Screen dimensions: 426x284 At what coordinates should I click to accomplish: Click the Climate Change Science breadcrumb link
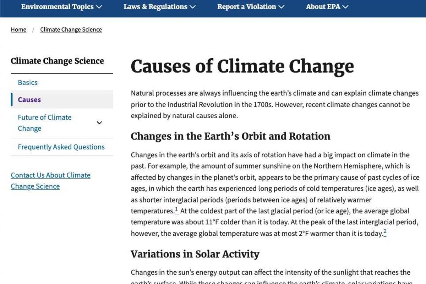[71, 29]
